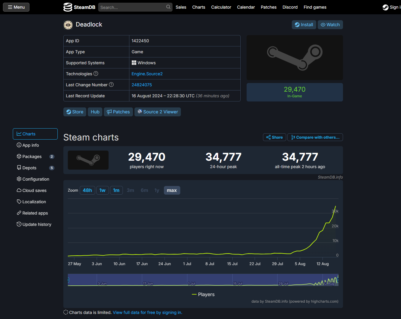The height and width of the screenshot is (319, 401).
Task: Click the Watch button
Action: tap(330, 25)
